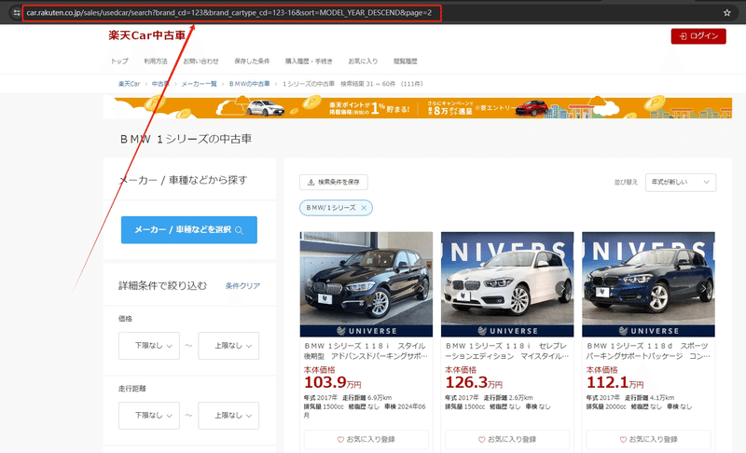Image resolution: width=746 pixels, height=453 pixels.
Task: Open the 閲覧履歴 menu item
Action: point(406,62)
